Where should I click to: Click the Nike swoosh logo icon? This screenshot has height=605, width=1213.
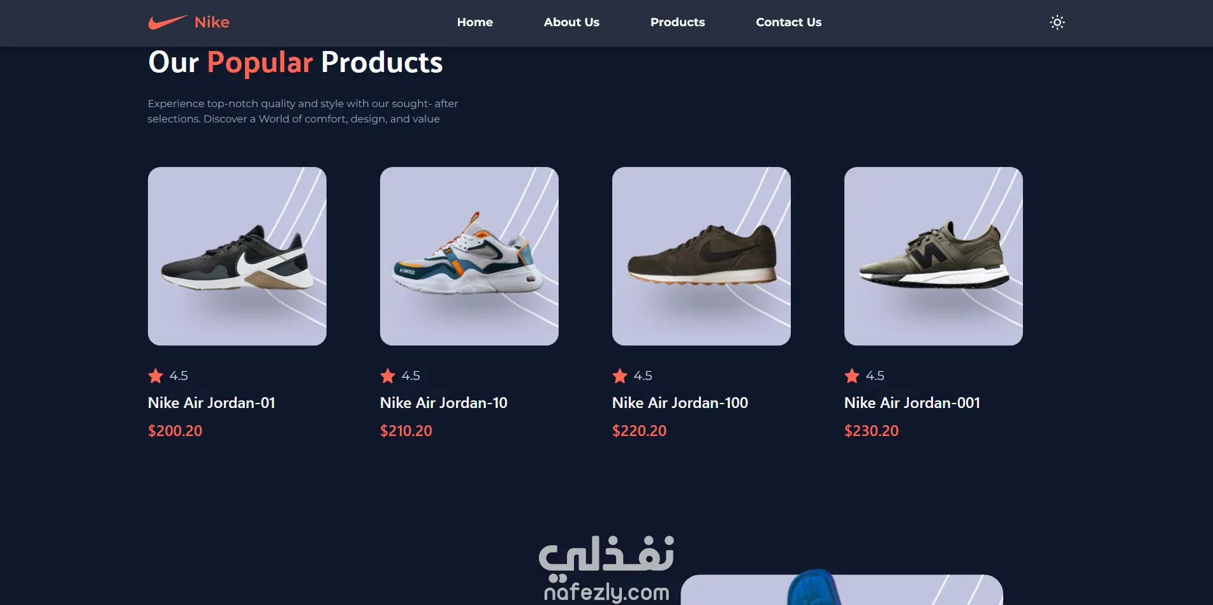[x=168, y=22]
